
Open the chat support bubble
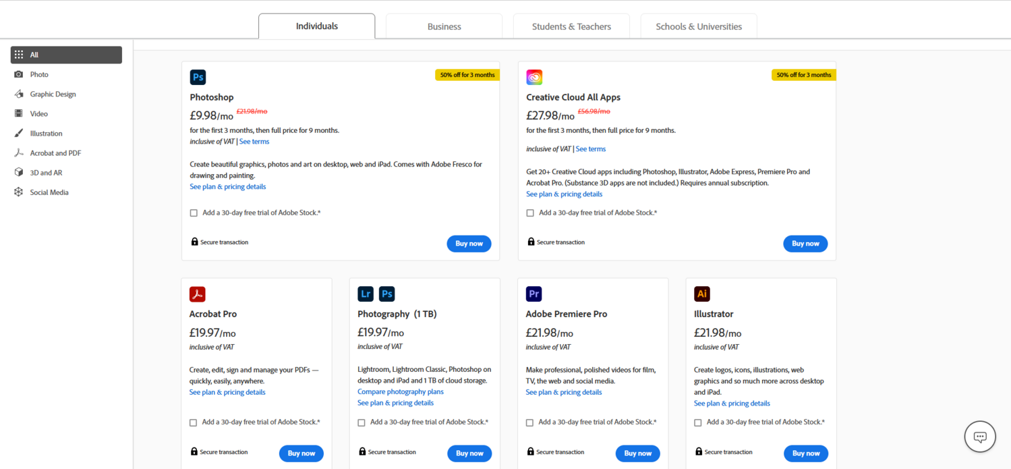[x=980, y=437]
